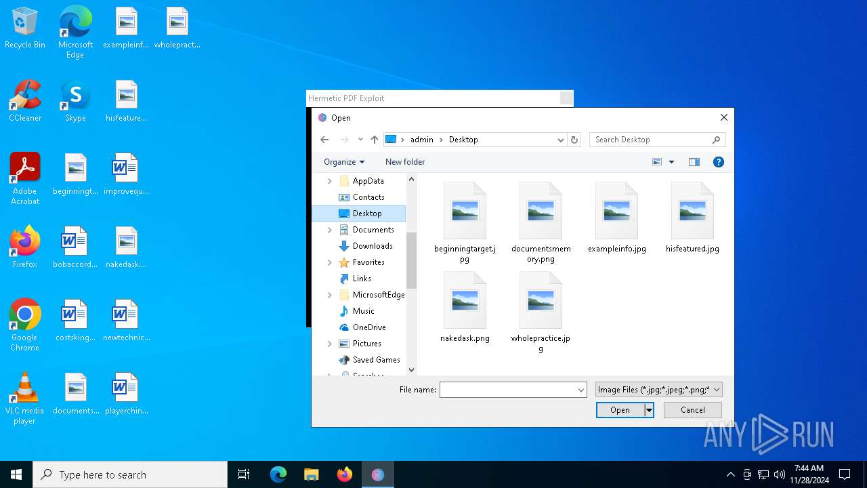This screenshot has width=867, height=488.
Task: Click the Edge taskbar icon
Action: coord(278,474)
